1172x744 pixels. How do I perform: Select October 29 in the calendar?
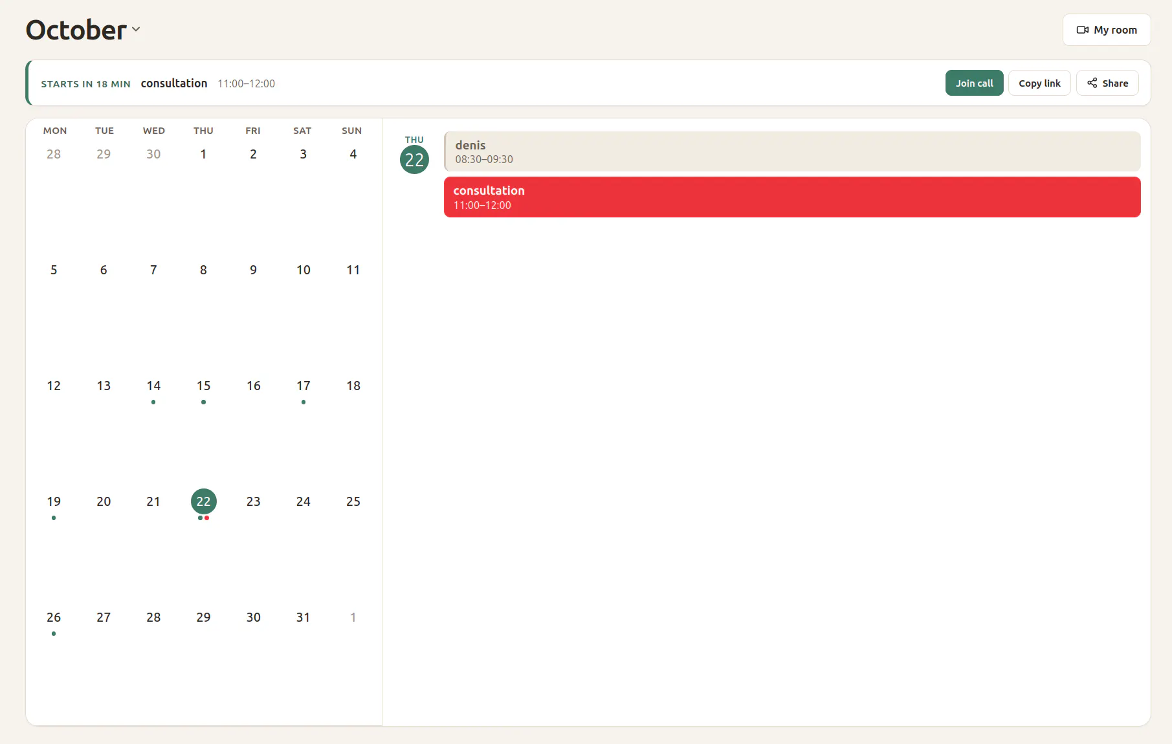[203, 617]
